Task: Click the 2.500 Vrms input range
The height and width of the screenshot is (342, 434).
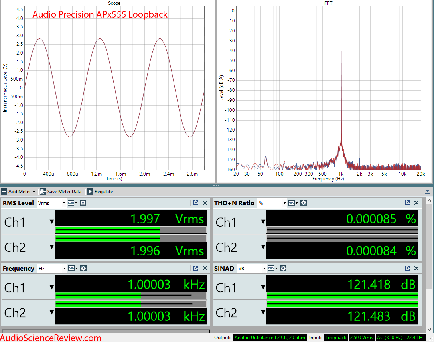Action: click(x=361, y=338)
